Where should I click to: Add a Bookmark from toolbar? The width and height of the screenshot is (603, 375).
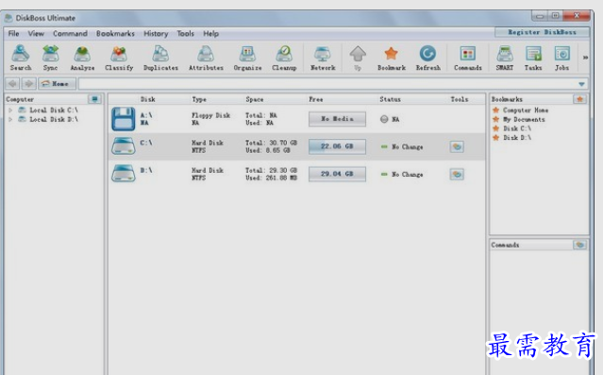[391, 58]
